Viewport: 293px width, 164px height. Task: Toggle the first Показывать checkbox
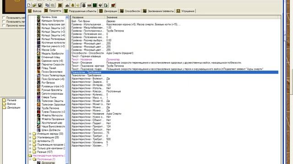(4, 18)
